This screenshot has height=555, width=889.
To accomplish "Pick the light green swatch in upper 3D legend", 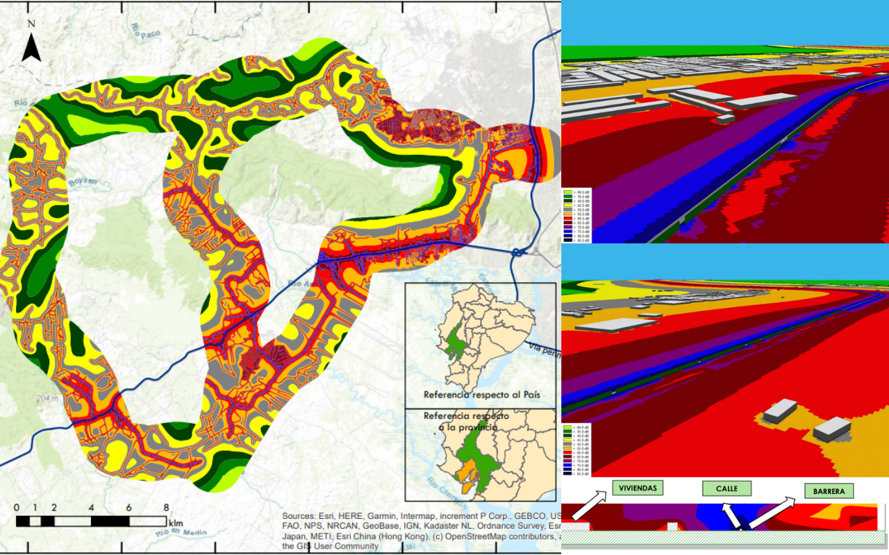I will (567, 192).
